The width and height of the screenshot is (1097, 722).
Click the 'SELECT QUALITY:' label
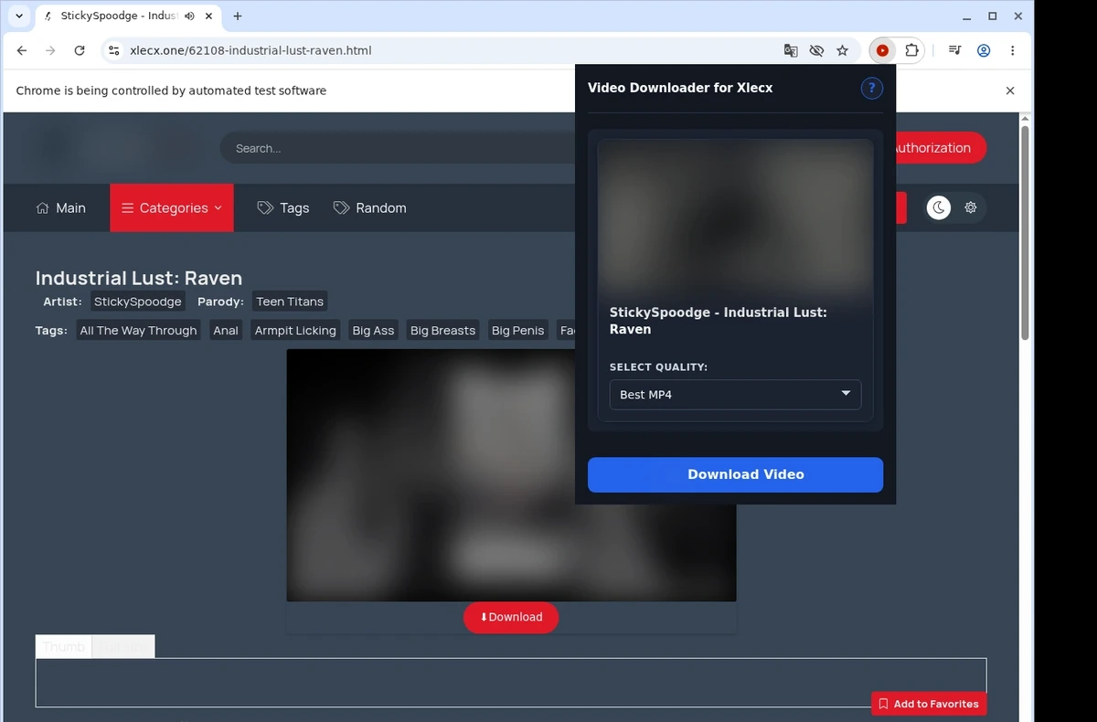coord(658,367)
